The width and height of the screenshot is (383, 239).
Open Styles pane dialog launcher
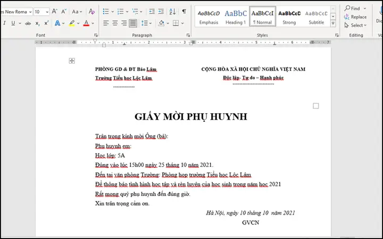337,35
